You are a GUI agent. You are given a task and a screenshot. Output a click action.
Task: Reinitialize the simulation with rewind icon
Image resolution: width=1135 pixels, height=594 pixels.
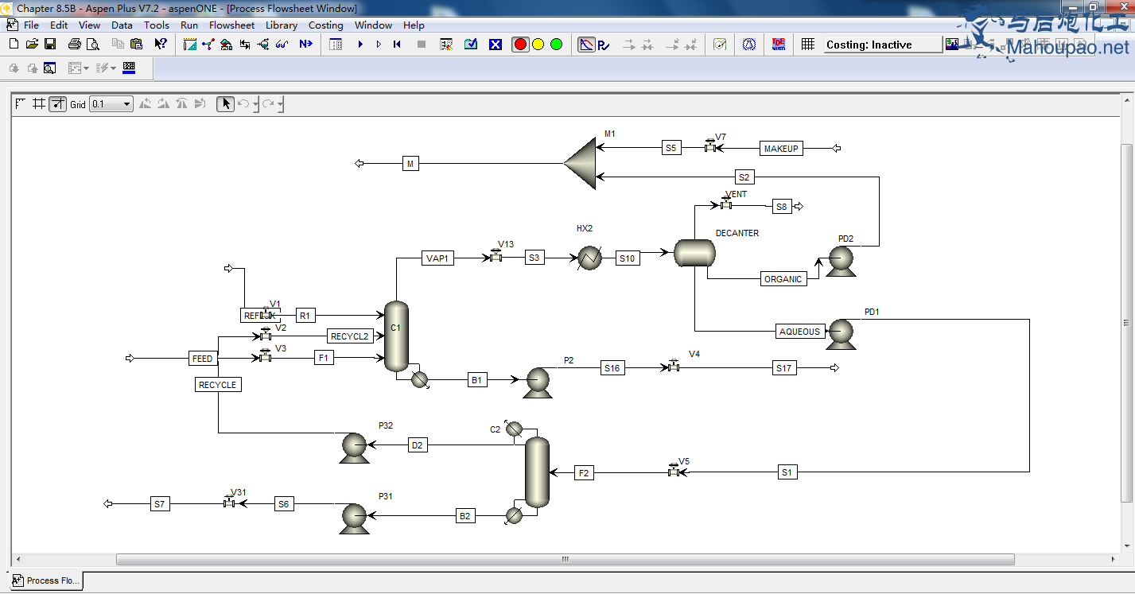tap(397, 45)
